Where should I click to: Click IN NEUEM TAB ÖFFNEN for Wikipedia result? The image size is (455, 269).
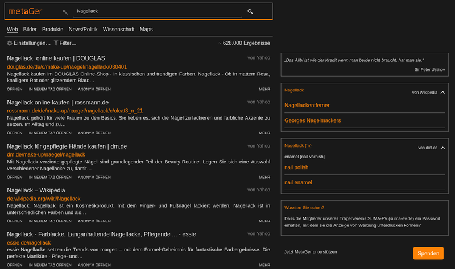[50, 221]
